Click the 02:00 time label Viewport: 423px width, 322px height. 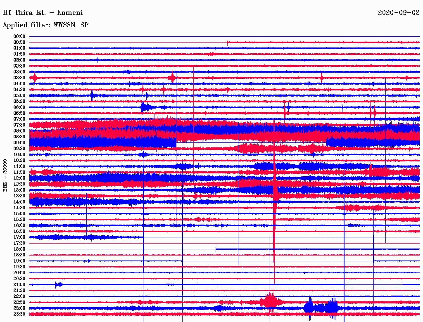pyautogui.click(x=19, y=60)
